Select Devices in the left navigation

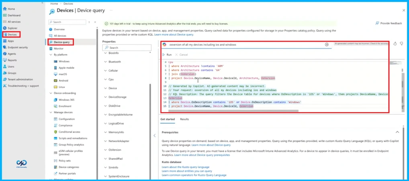click(12, 34)
